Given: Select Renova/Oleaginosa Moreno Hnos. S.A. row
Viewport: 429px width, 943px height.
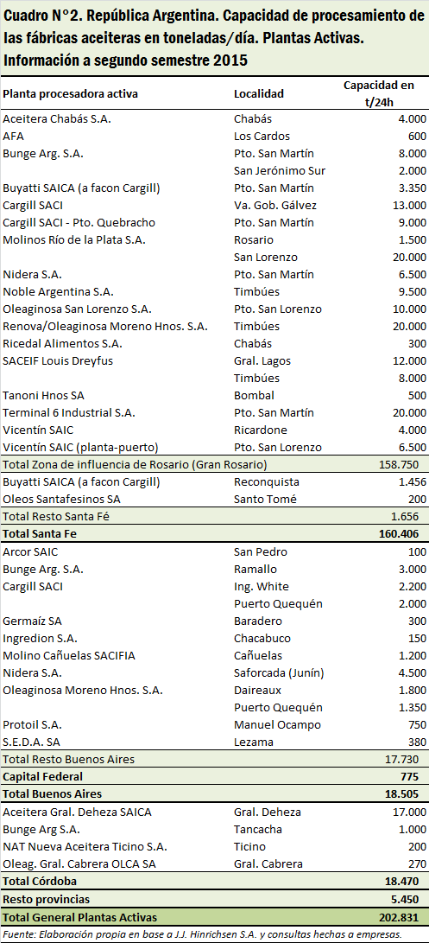Looking at the screenshot, I should click(214, 327).
